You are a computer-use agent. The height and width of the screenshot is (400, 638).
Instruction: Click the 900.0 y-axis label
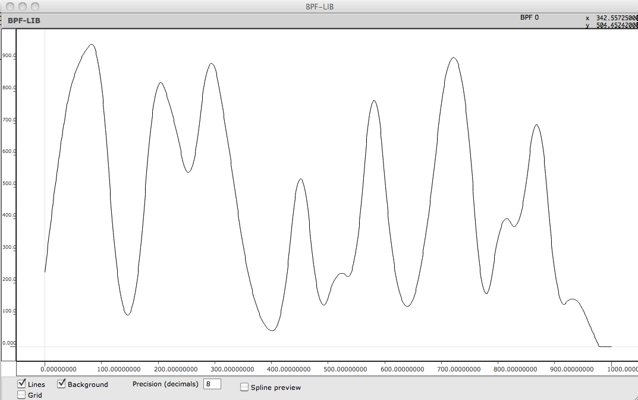pyautogui.click(x=9, y=55)
